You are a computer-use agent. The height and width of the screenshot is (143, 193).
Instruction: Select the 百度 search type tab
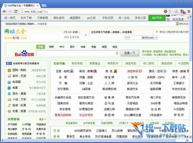point(41,47)
